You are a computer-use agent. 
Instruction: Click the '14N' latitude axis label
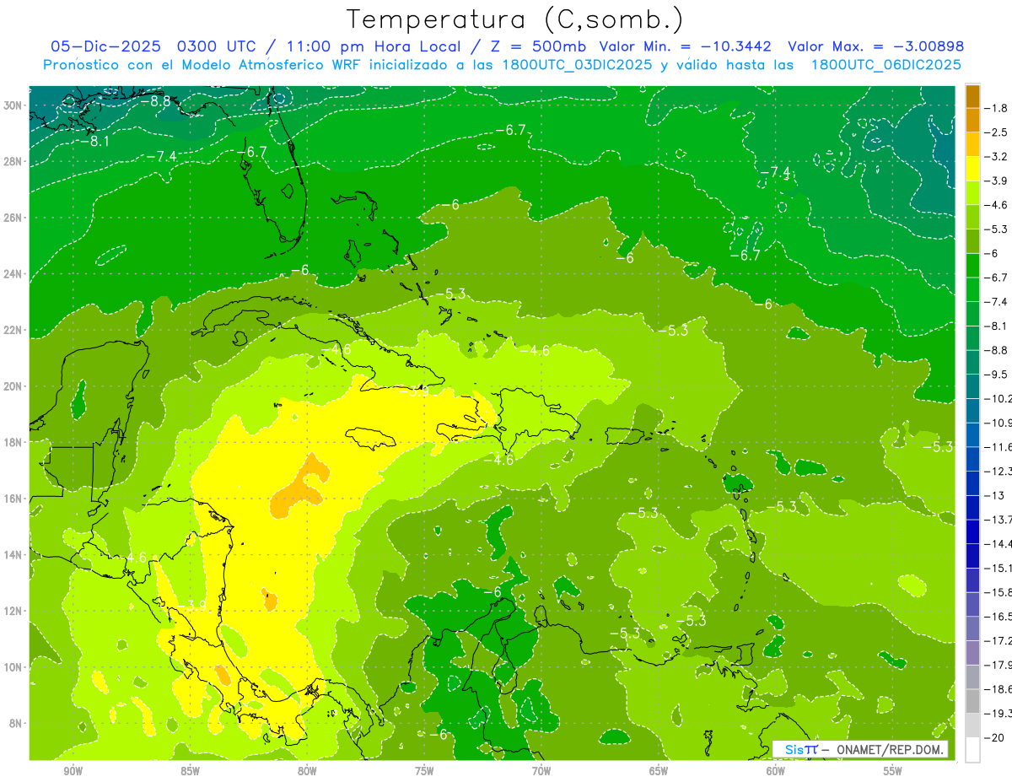[14, 554]
